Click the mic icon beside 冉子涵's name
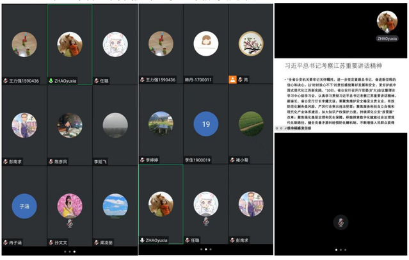The height and width of the screenshot is (260, 409). pos(5,243)
